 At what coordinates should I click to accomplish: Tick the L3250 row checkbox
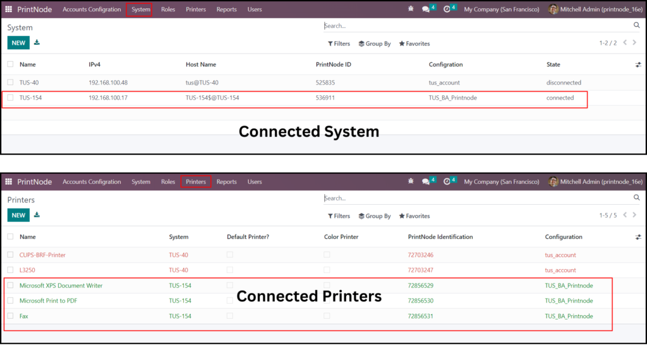pyautogui.click(x=10, y=270)
